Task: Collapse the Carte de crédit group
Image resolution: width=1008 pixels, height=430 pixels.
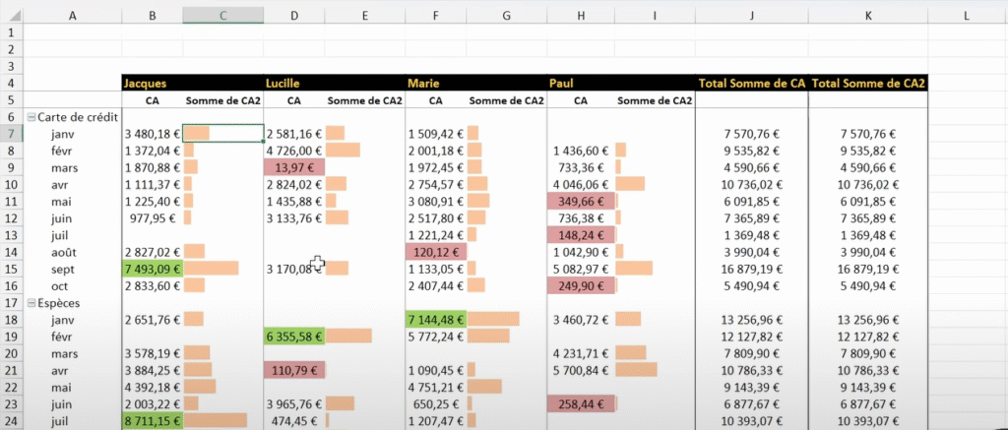Action: click(x=31, y=117)
